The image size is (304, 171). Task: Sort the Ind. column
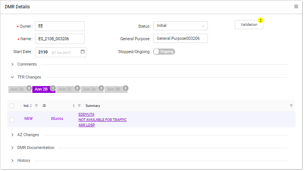click(x=31, y=106)
